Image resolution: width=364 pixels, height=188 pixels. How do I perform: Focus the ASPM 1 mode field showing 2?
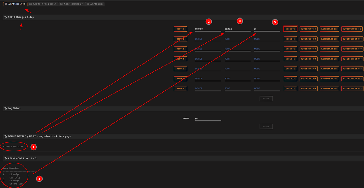pos(267,29)
